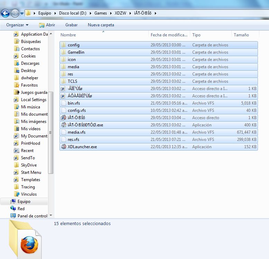Click the Grabar toolbar button
Screen dimensions: 269x259
(71, 25)
